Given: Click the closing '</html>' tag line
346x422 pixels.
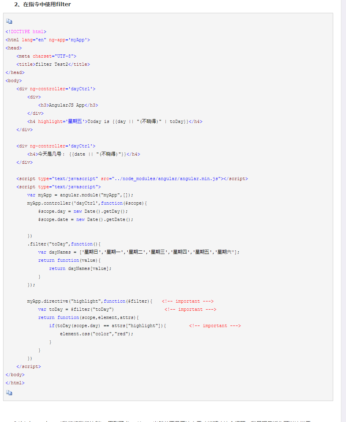Looking at the screenshot, I should (15, 383).
